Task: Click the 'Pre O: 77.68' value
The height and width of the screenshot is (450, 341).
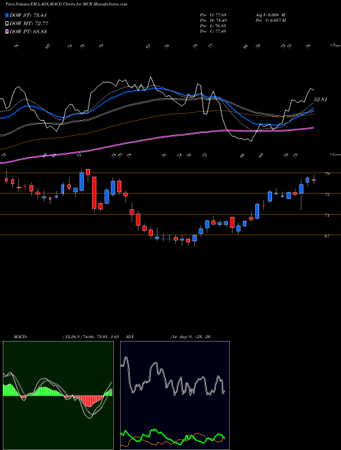Action: point(213,14)
